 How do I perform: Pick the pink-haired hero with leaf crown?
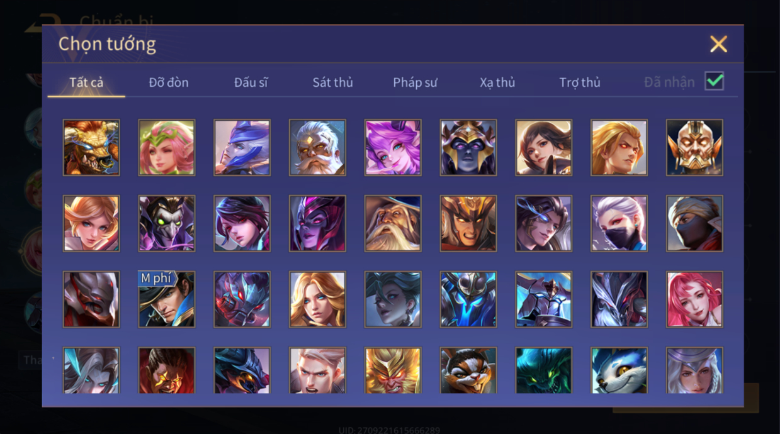(167, 147)
